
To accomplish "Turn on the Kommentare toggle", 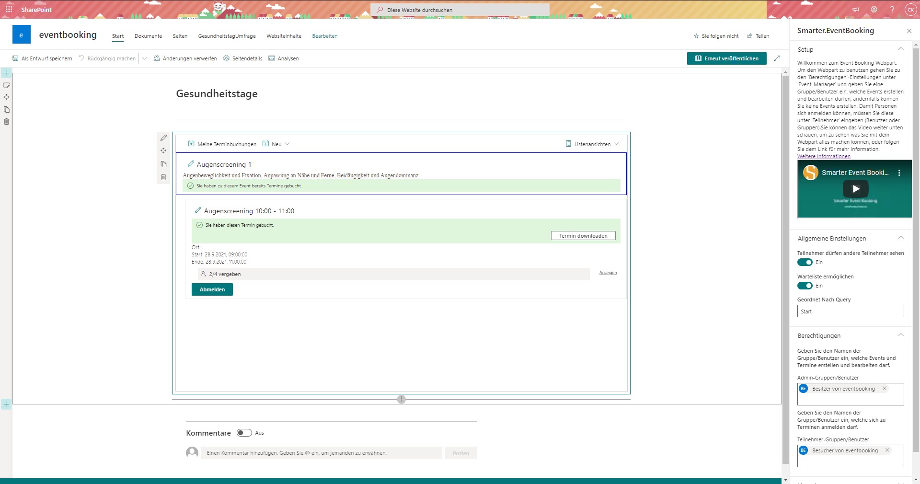I will click(x=244, y=433).
